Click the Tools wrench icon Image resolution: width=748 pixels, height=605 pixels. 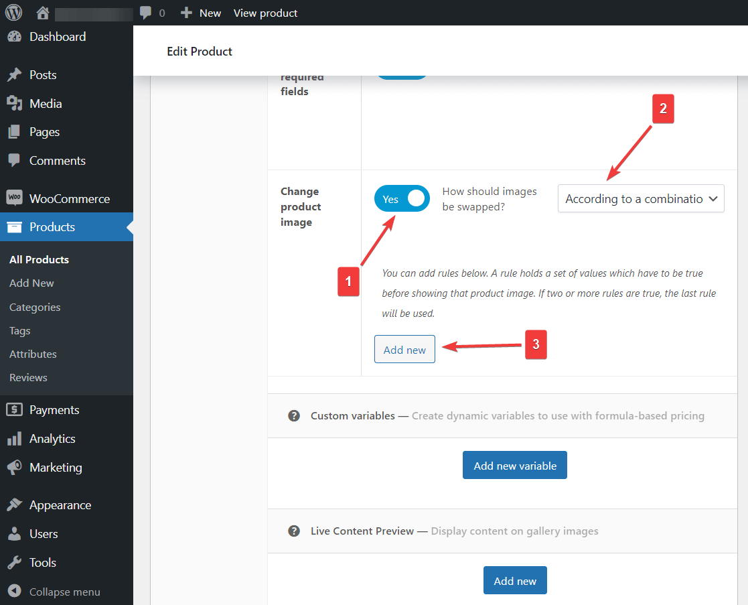click(14, 563)
